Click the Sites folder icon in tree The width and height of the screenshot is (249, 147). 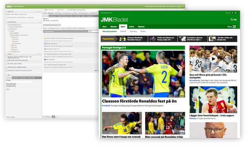(x=10, y=31)
